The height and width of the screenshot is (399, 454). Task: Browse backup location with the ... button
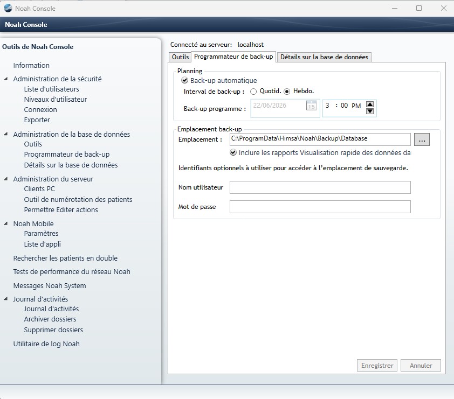422,139
